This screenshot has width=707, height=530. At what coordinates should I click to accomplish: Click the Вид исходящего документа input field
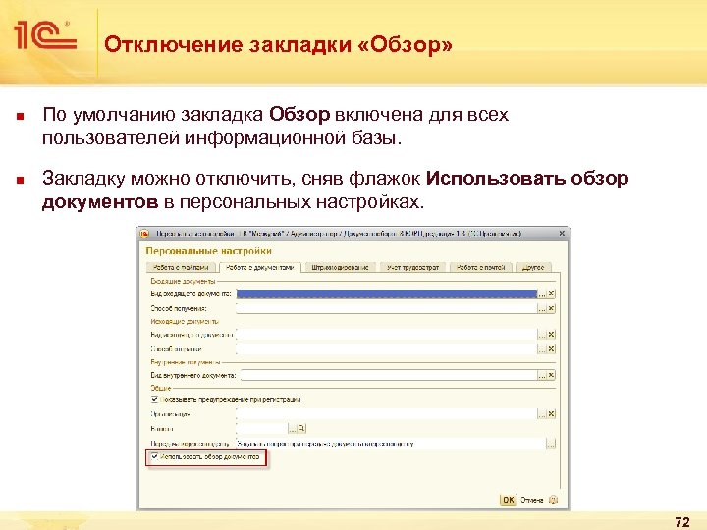pyautogui.click(x=387, y=335)
